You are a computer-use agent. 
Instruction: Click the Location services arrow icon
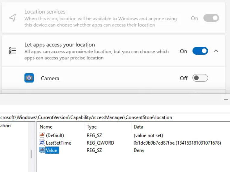point(12,18)
